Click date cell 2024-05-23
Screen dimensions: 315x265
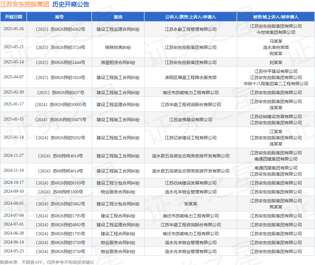click(14, 251)
